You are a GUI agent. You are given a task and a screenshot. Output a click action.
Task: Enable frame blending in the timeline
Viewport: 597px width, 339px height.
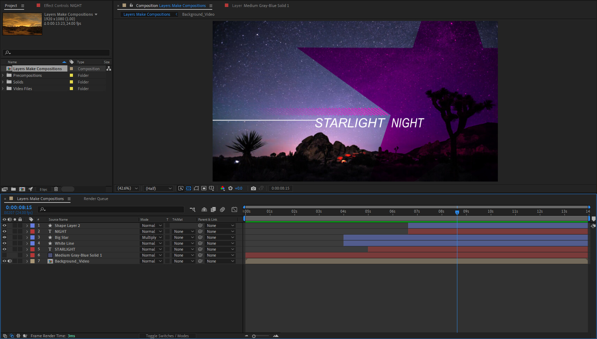coord(213,209)
